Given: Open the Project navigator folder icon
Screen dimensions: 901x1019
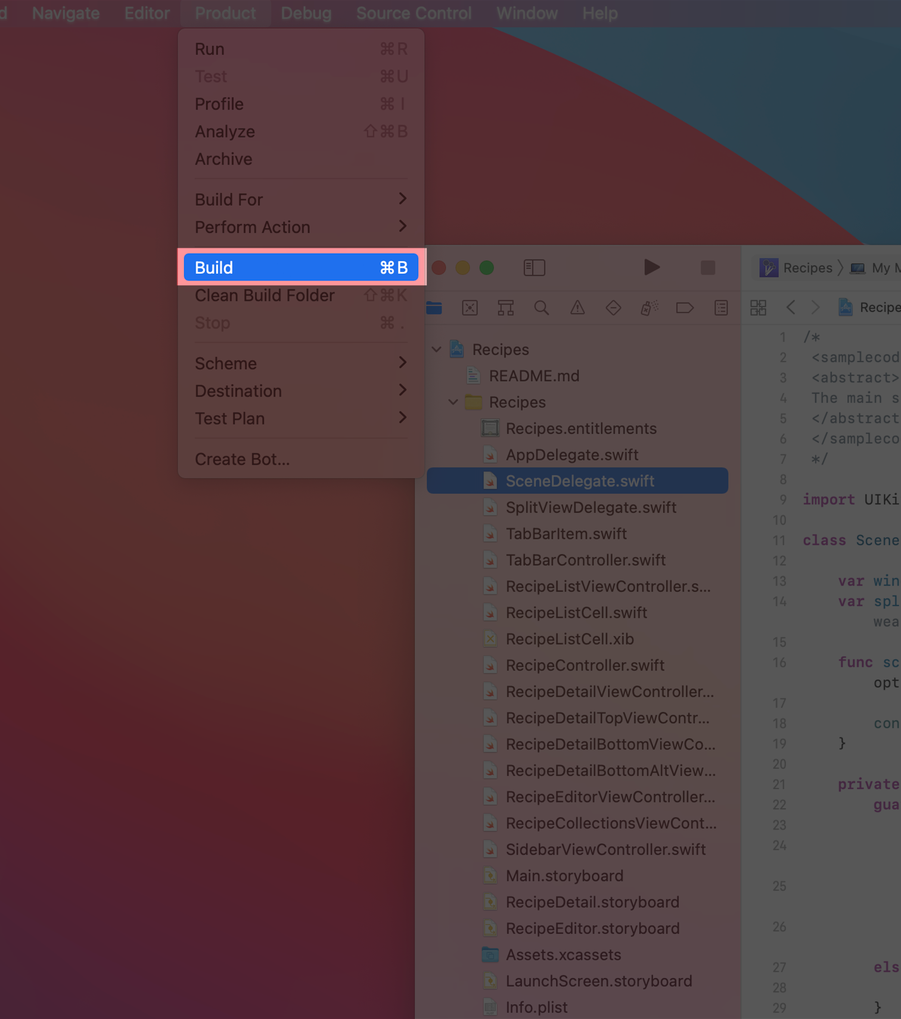Looking at the screenshot, I should [434, 308].
